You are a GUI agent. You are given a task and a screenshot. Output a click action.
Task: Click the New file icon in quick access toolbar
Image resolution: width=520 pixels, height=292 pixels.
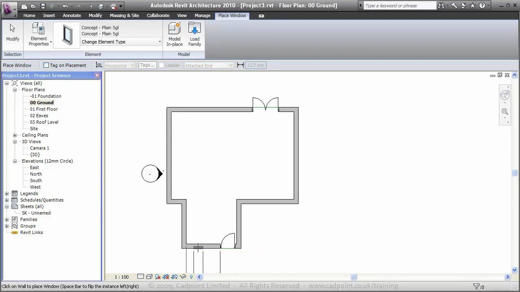24,6
